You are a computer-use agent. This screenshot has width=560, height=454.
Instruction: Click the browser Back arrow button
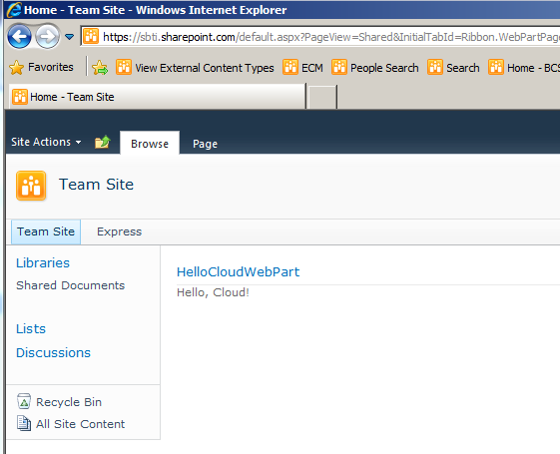coord(19,36)
